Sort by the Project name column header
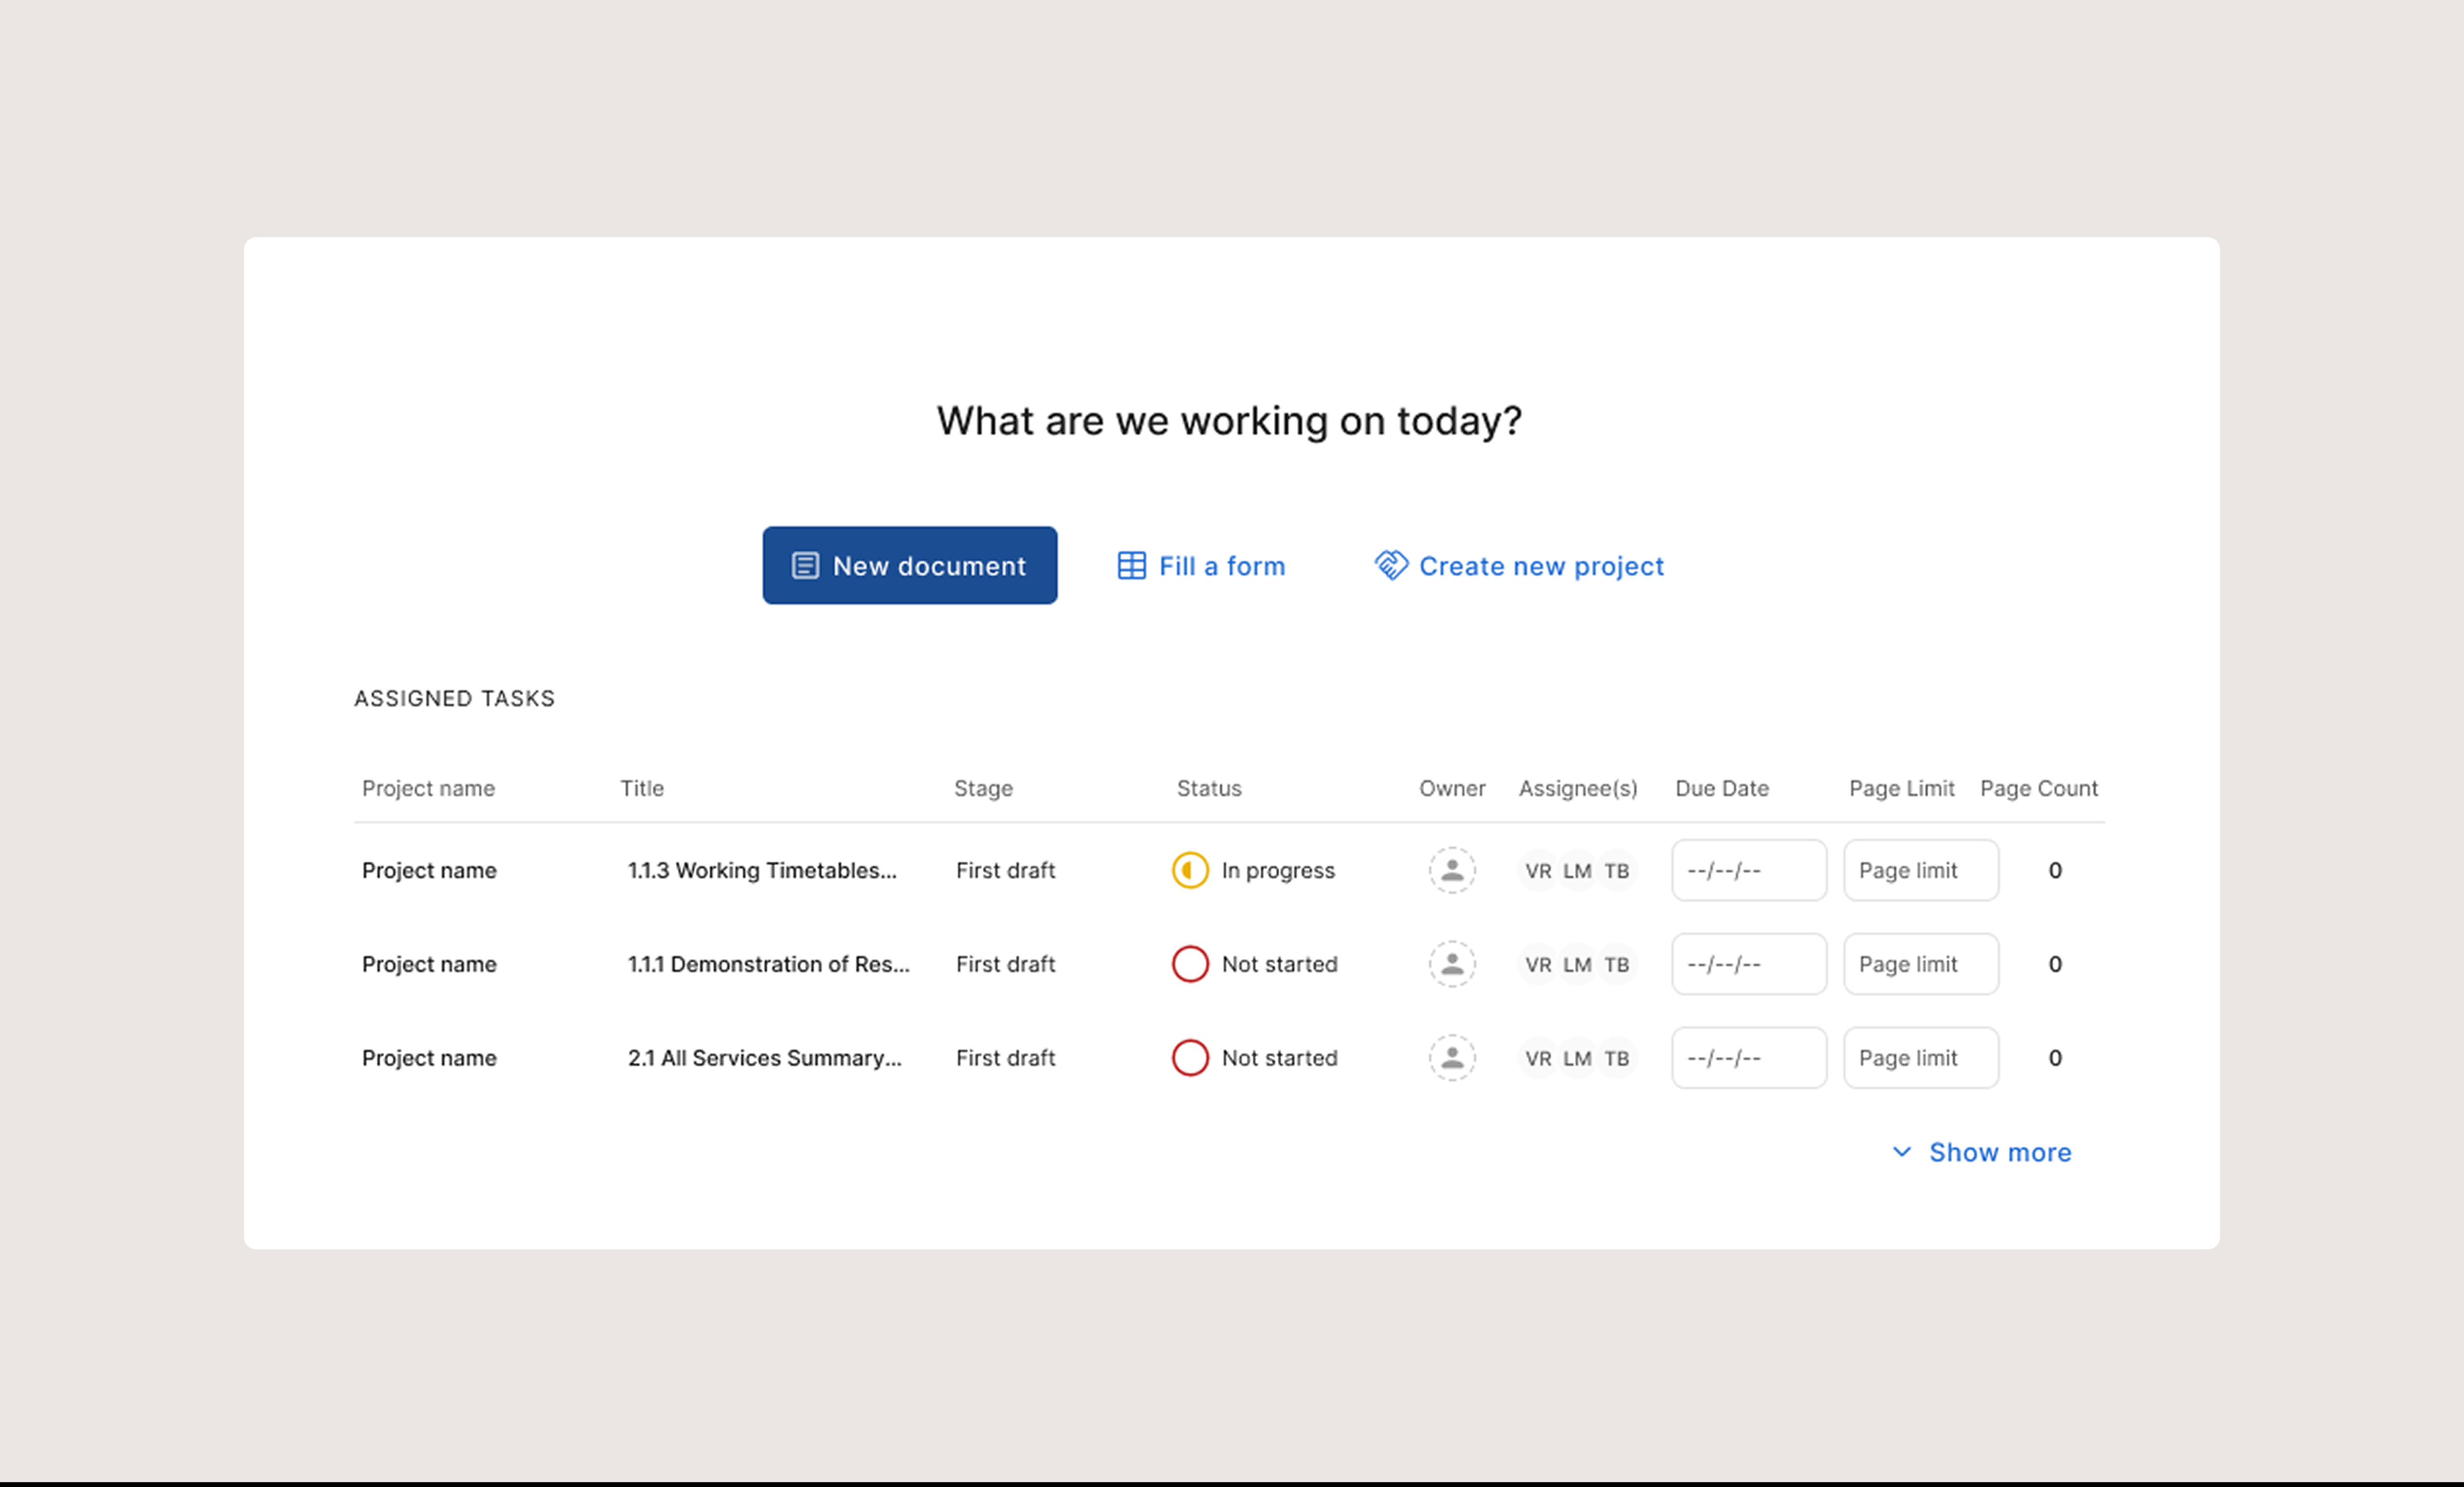The height and width of the screenshot is (1487, 2464). tap(428, 788)
